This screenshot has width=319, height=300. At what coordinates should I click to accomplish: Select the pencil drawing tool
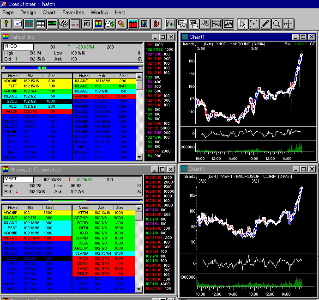click(x=265, y=24)
